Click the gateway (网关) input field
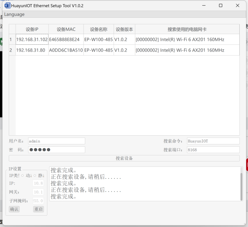The image size is (248, 227). pos(38,192)
